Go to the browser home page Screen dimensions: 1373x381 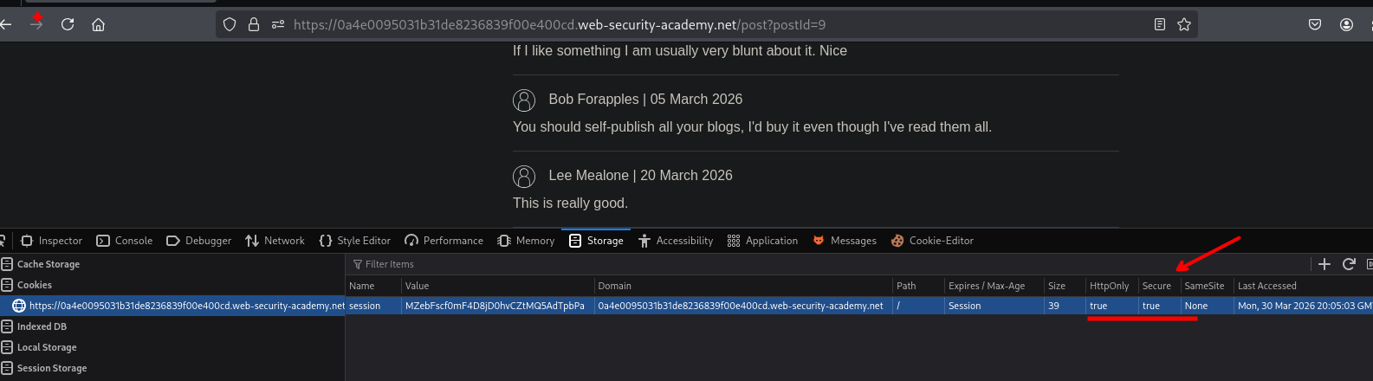coord(99,24)
